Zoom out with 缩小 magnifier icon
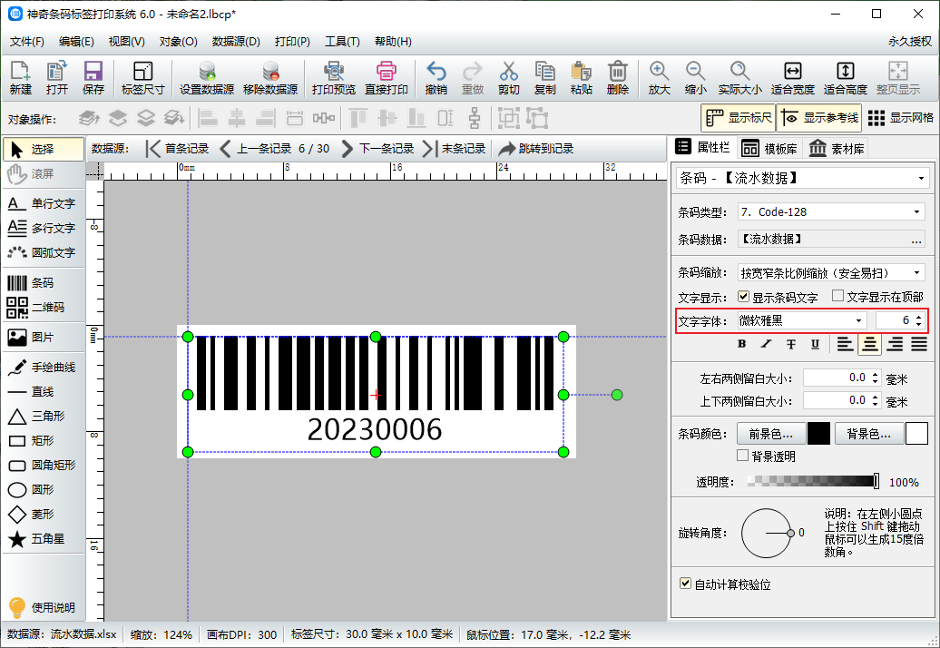Image resolution: width=940 pixels, height=648 pixels. click(695, 78)
